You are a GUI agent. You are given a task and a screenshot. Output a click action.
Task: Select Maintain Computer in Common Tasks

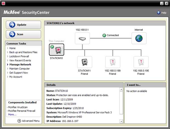point(19,68)
